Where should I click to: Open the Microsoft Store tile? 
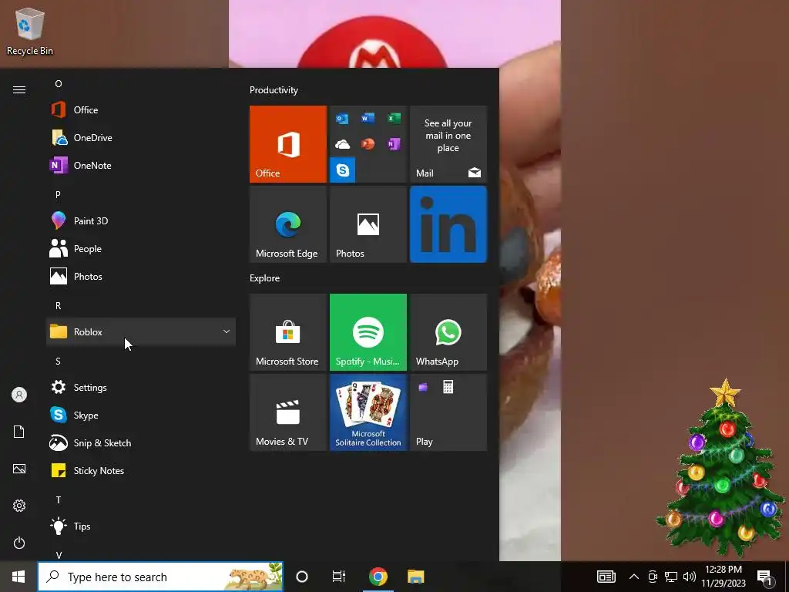click(288, 332)
